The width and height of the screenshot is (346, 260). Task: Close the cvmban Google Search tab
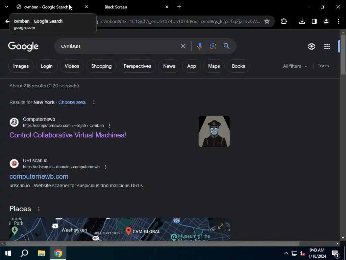[x=86, y=7]
